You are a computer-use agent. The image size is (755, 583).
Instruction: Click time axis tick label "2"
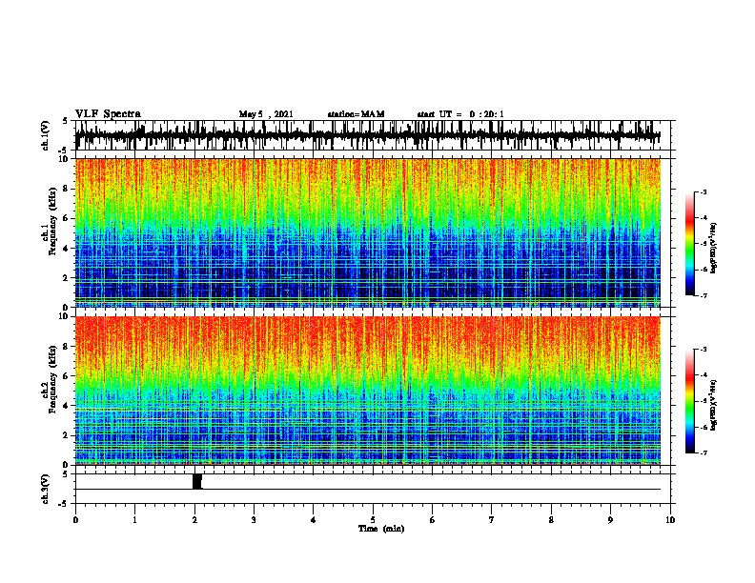click(194, 520)
